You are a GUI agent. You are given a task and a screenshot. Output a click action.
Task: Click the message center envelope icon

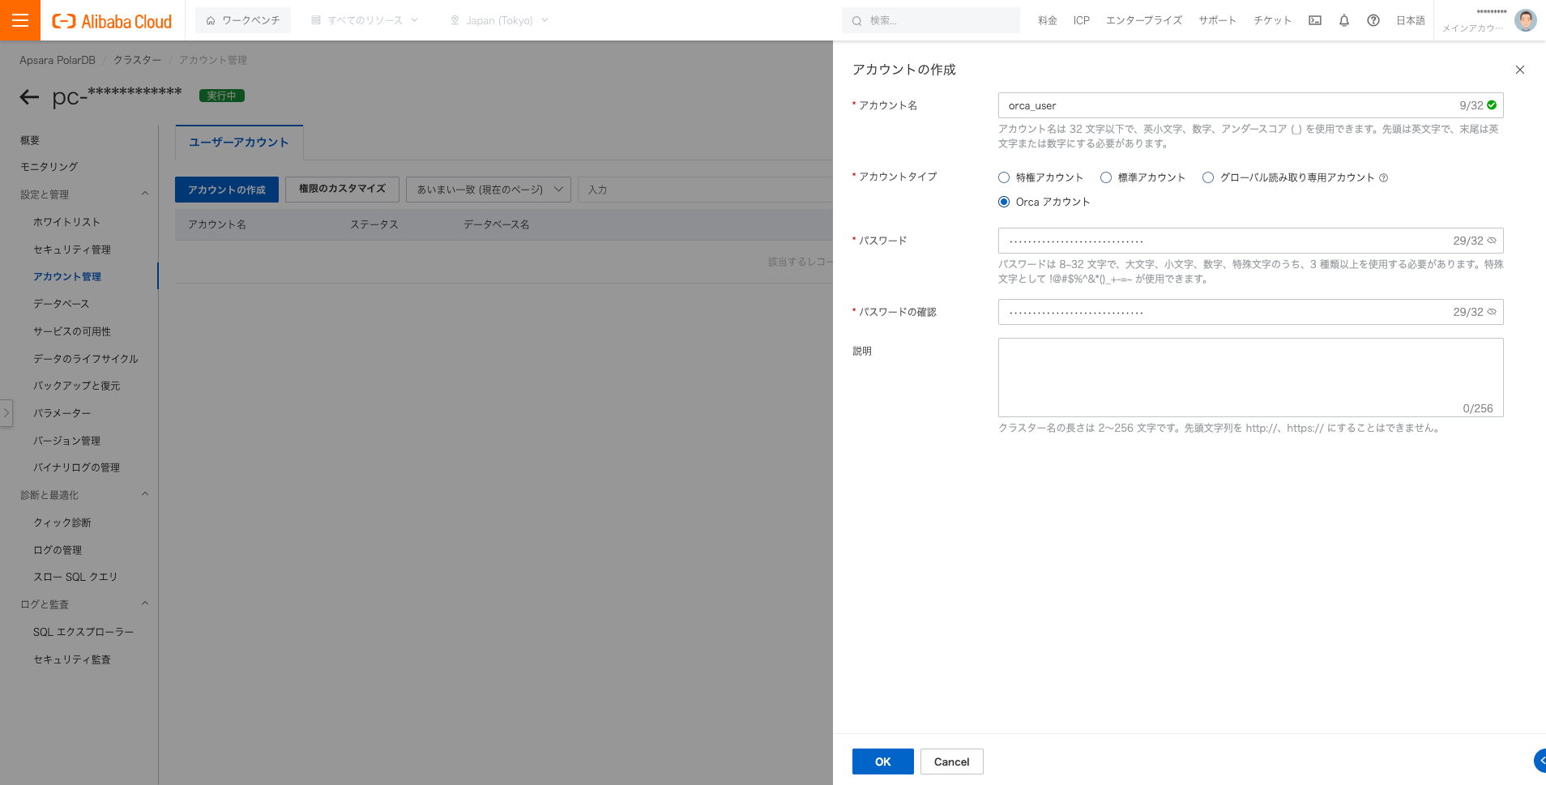point(1314,20)
